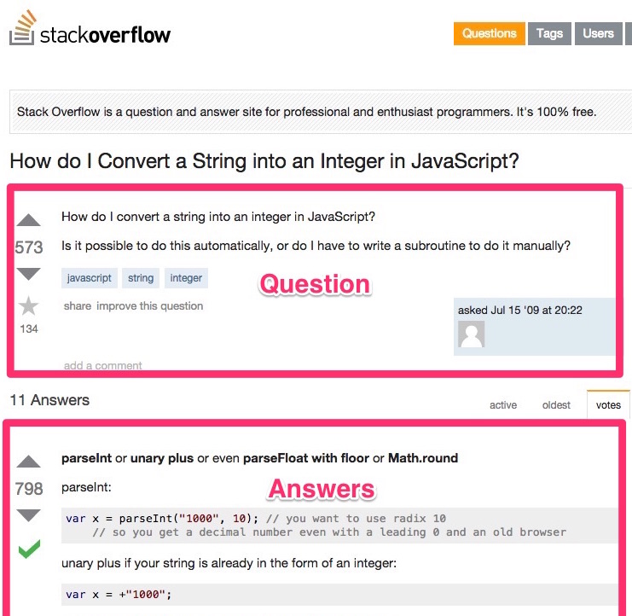632x616 pixels.
Task: Open the Questions navigation tab
Action: click(x=490, y=33)
